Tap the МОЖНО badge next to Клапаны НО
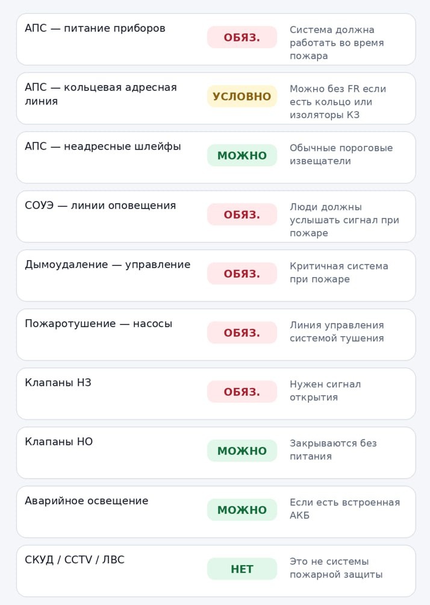430x605 pixels. point(242,451)
